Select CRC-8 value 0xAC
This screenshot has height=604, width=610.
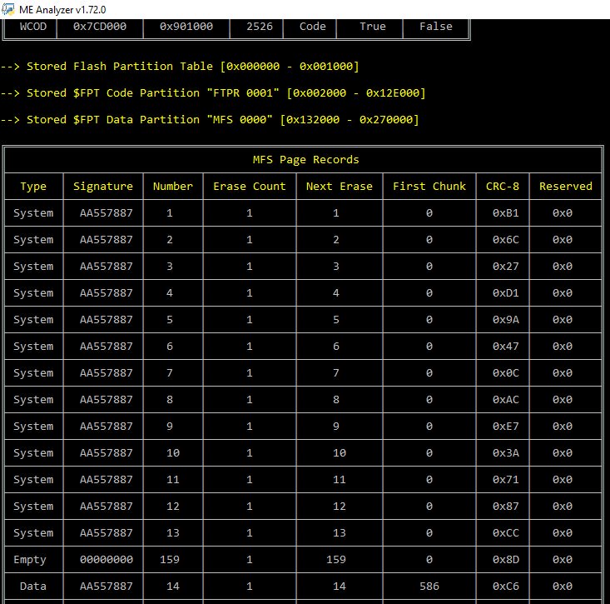[x=506, y=400]
